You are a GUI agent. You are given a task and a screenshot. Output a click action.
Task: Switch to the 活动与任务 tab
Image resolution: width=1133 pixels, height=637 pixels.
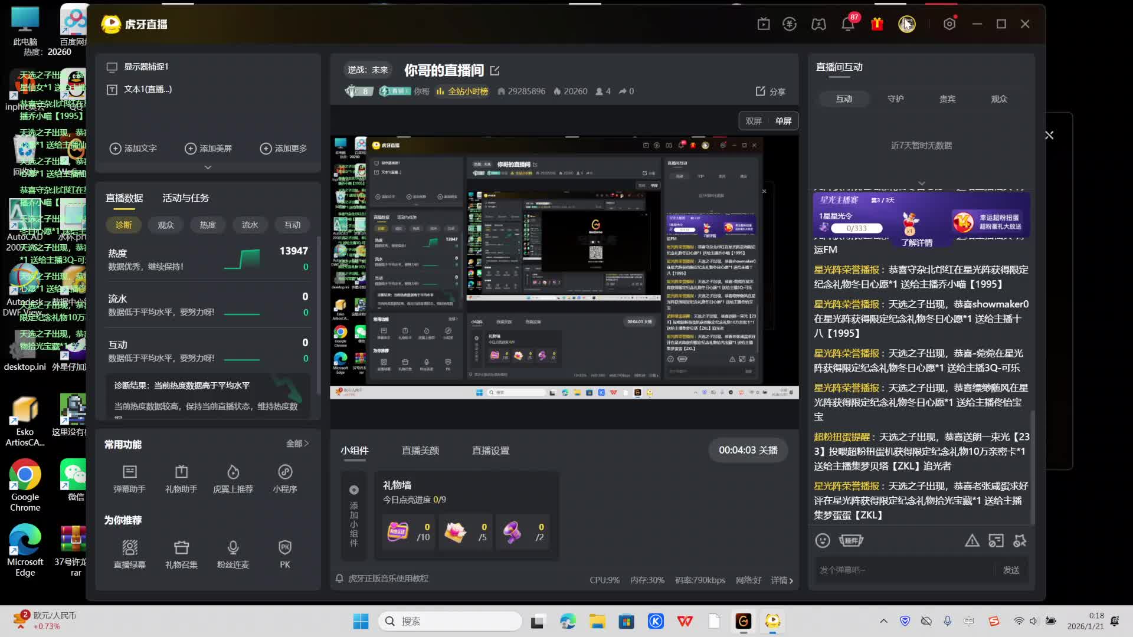click(185, 198)
